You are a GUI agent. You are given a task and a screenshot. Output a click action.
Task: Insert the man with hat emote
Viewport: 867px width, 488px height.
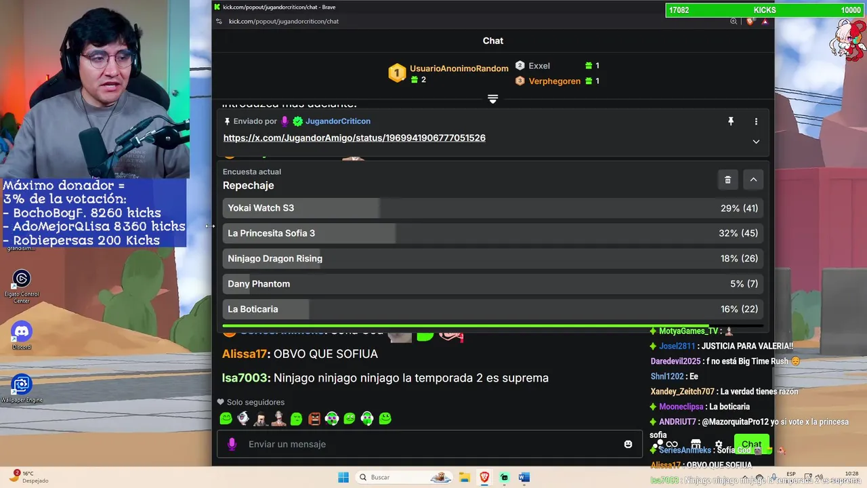click(278, 418)
